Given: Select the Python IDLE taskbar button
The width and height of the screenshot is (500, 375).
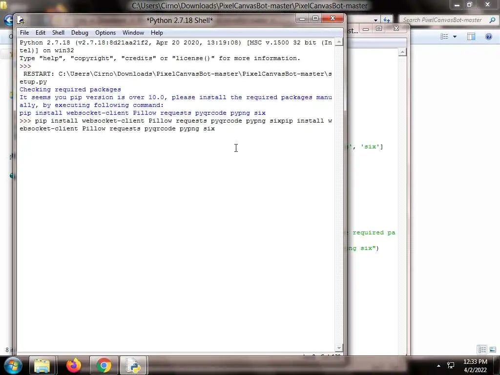Looking at the screenshot, I should (133, 365).
